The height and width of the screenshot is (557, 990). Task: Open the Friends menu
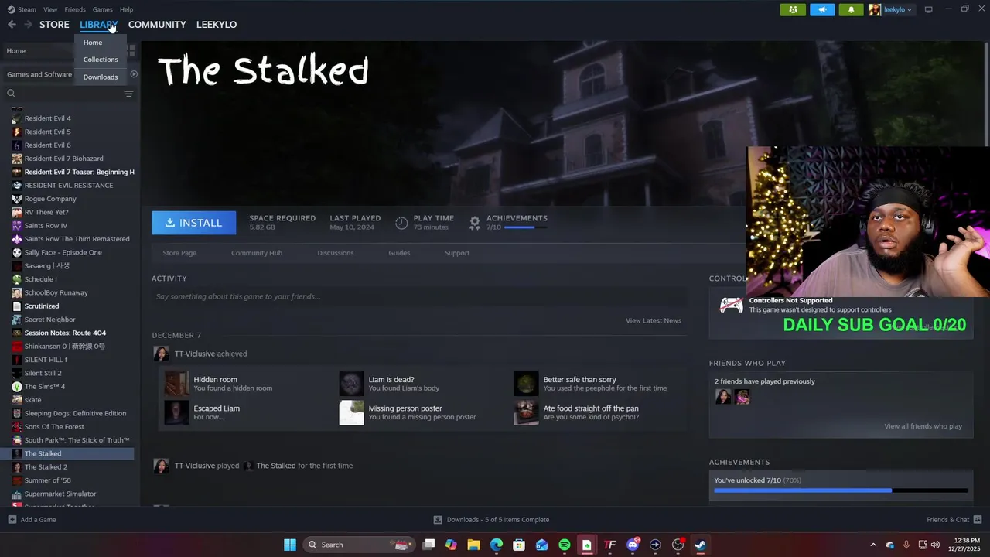(75, 9)
